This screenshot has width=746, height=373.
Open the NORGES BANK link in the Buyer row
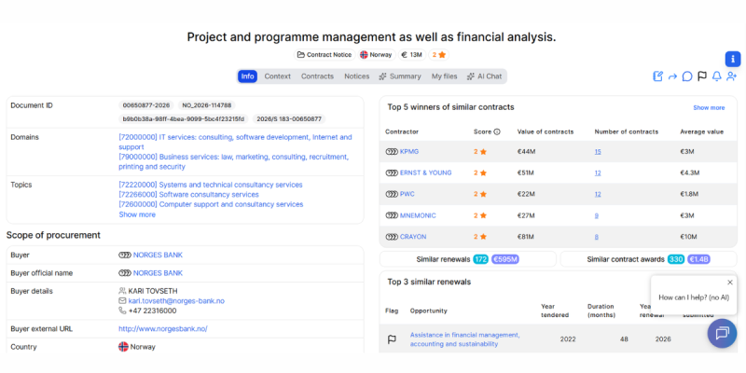[158, 255]
